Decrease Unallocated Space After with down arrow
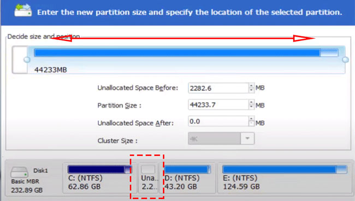Viewport: 355px width, 201px height. click(251, 123)
